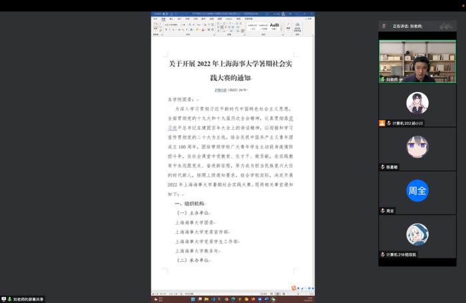Switch to the Layout ribbon tab
The image size is (466, 303).
(187, 19)
